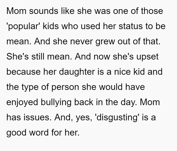This screenshot has height=151, width=177.
Task: Click the word 'would' in the text
Action: (x=111, y=87)
